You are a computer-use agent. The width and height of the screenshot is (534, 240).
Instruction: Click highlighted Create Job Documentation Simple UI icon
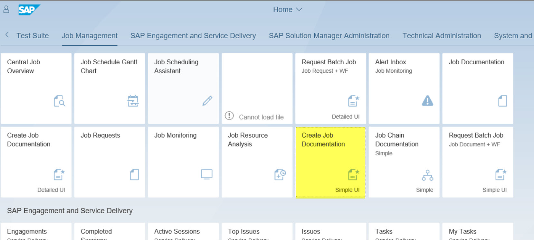coord(354,175)
